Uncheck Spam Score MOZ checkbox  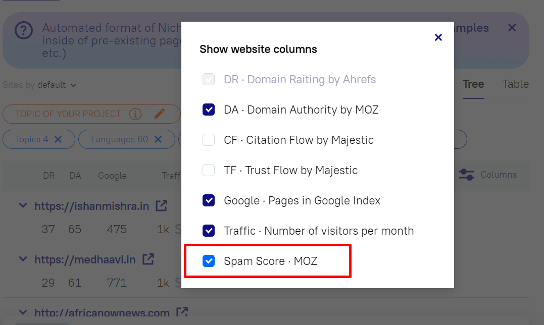(209, 261)
